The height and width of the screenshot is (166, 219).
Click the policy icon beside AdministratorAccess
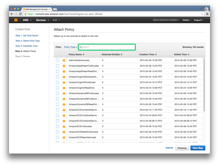coord(64,60)
